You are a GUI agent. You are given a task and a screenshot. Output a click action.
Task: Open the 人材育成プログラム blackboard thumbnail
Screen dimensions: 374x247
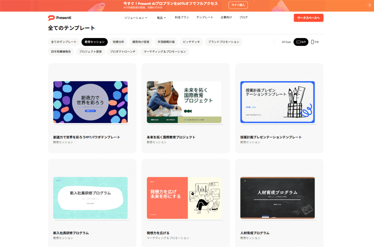[278, 198]
